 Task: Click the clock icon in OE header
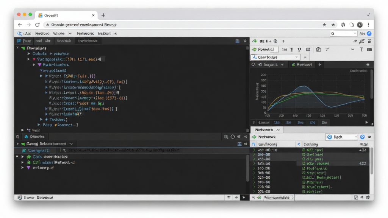[275, 41]
